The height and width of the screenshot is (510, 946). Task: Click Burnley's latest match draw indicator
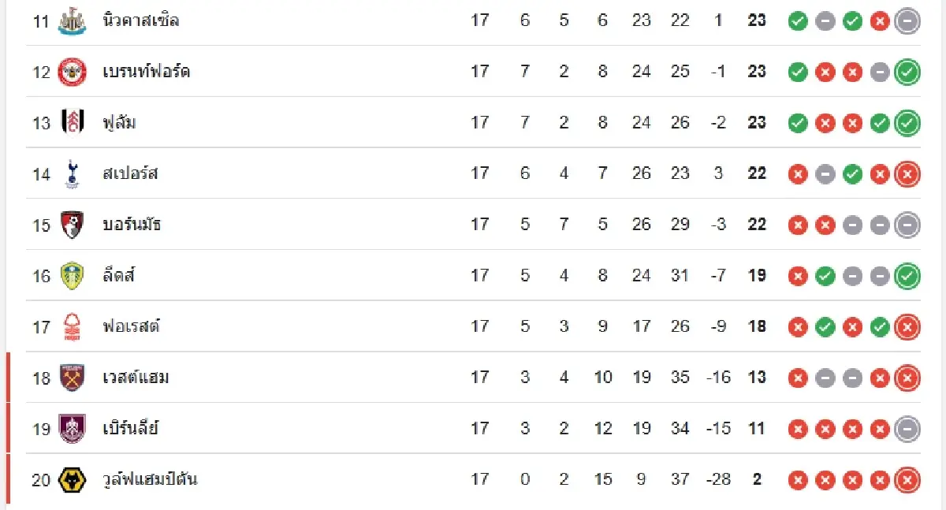click(907, 429)
